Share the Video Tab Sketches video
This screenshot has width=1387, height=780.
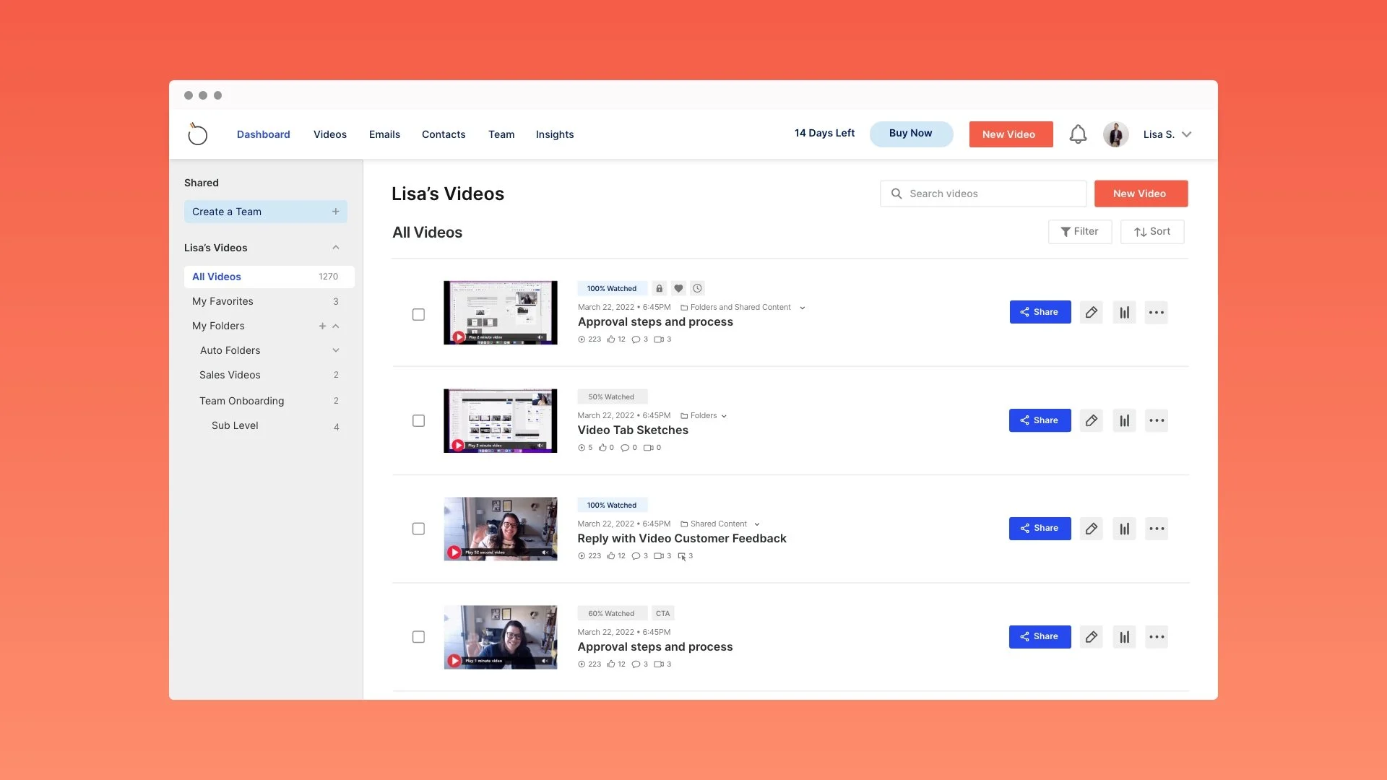1040,420
